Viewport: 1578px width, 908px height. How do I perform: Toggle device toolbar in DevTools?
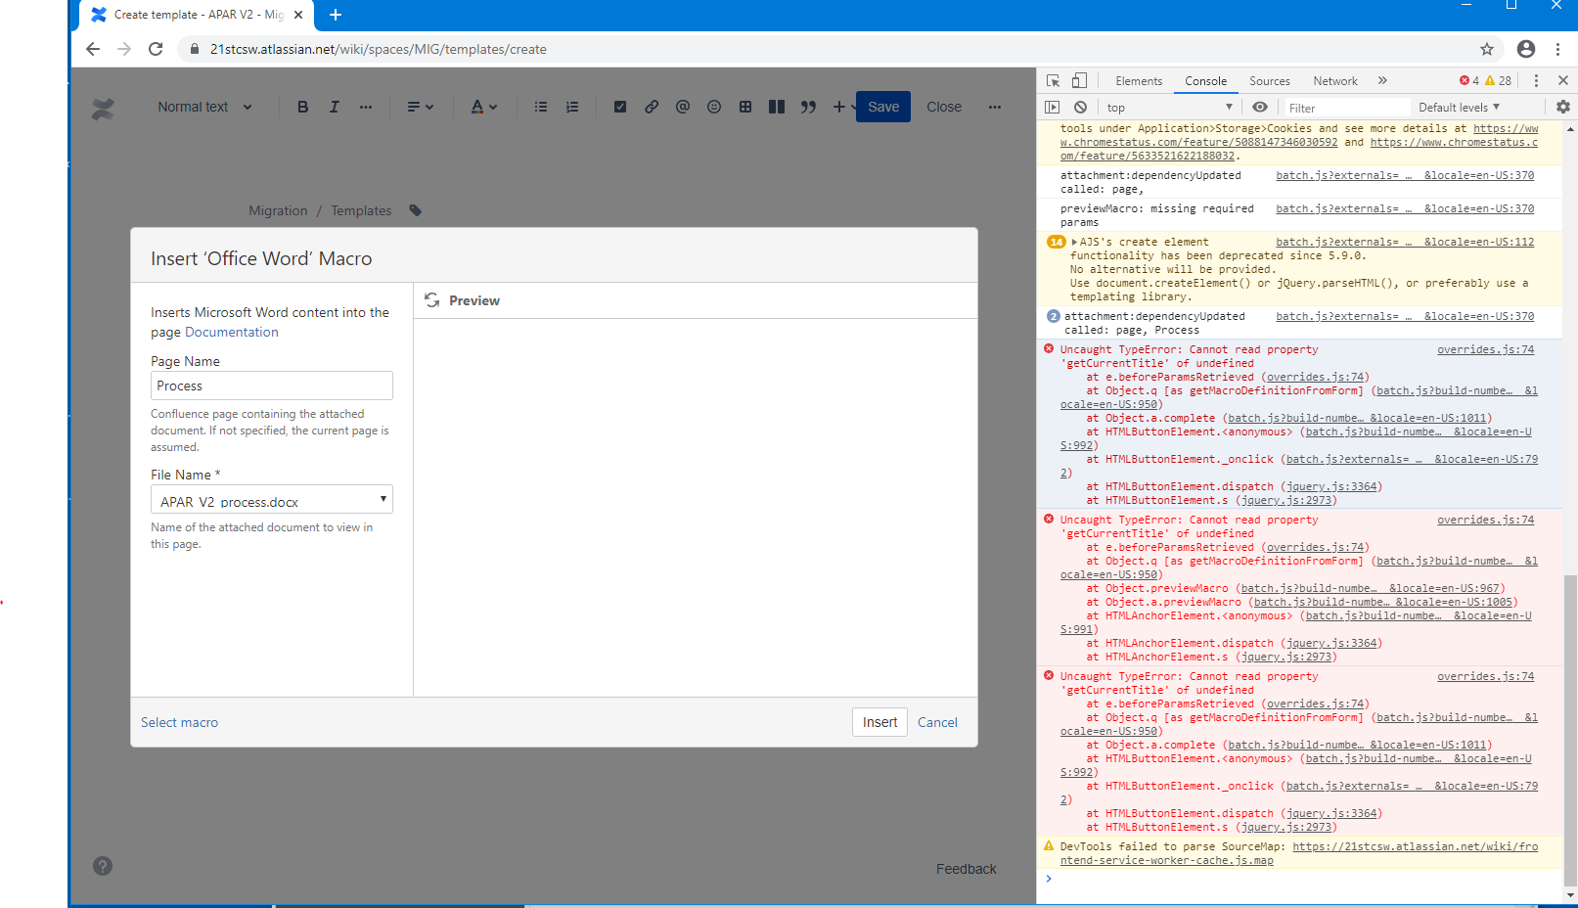point(1079,81)
